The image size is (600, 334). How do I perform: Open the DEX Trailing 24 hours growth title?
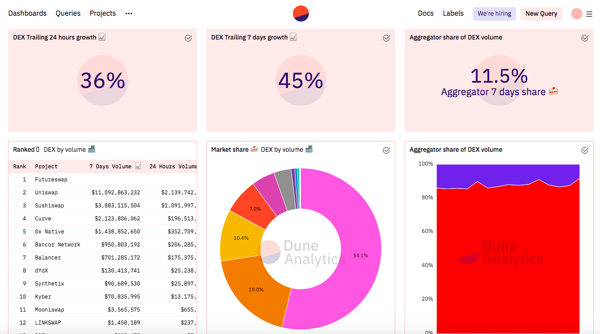[59, 37]
